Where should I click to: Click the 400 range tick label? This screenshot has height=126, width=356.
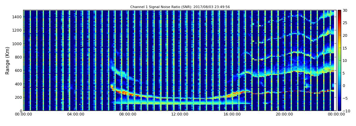pyautogui.click(x=18, y=84)
